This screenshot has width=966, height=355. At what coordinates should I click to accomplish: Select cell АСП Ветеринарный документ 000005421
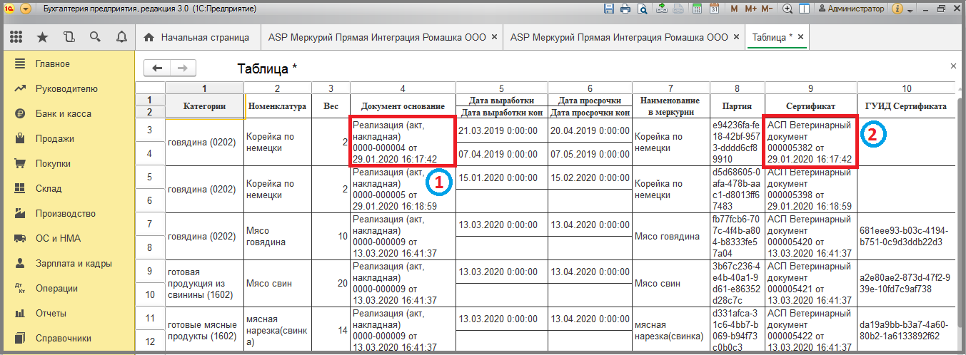click(810, 284)
